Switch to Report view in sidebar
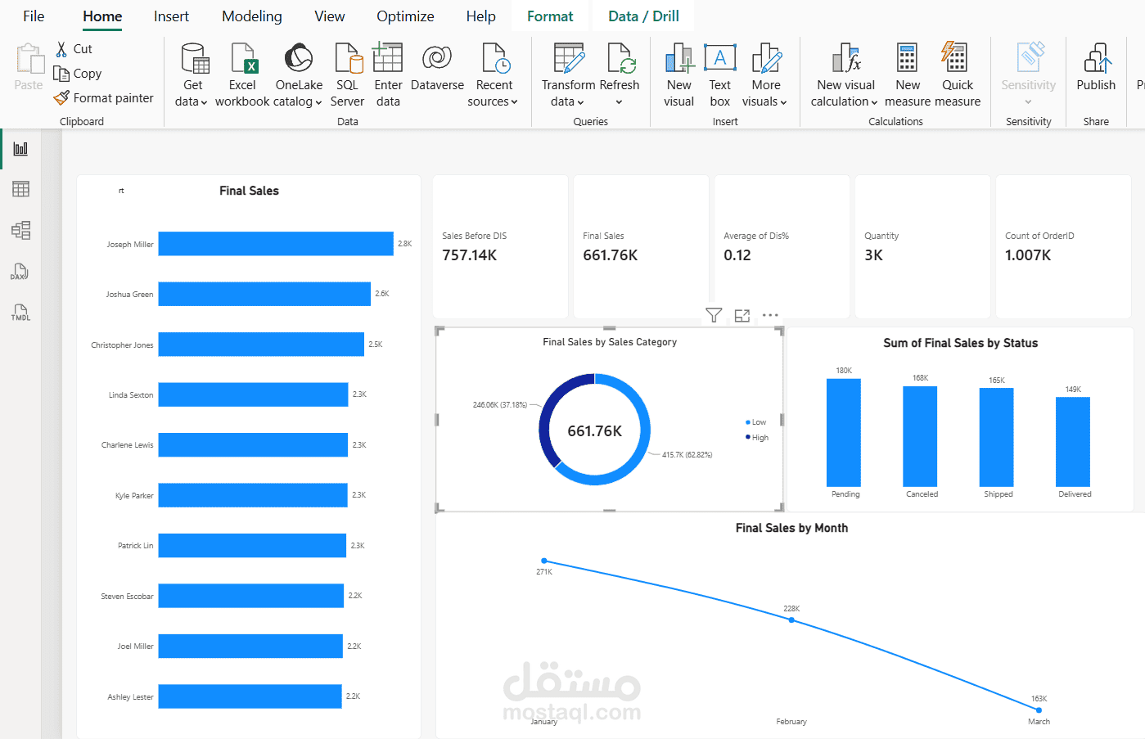Viewport: 1145px width, 739px height. [20, 149]
